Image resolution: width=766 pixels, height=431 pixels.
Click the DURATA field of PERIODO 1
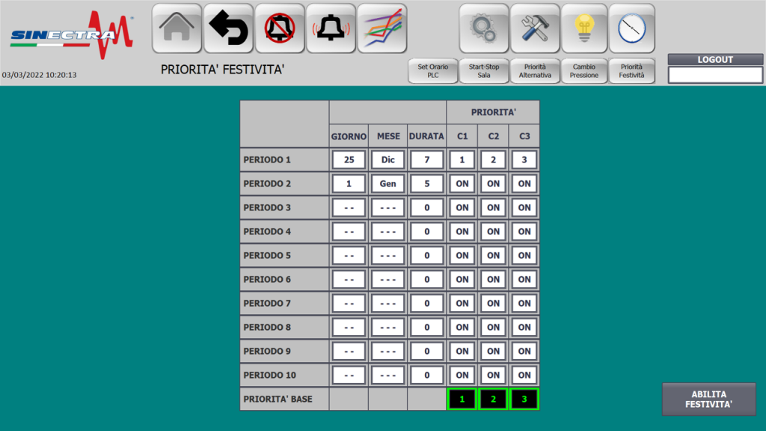pyautogui.click(x=426, y=160)
